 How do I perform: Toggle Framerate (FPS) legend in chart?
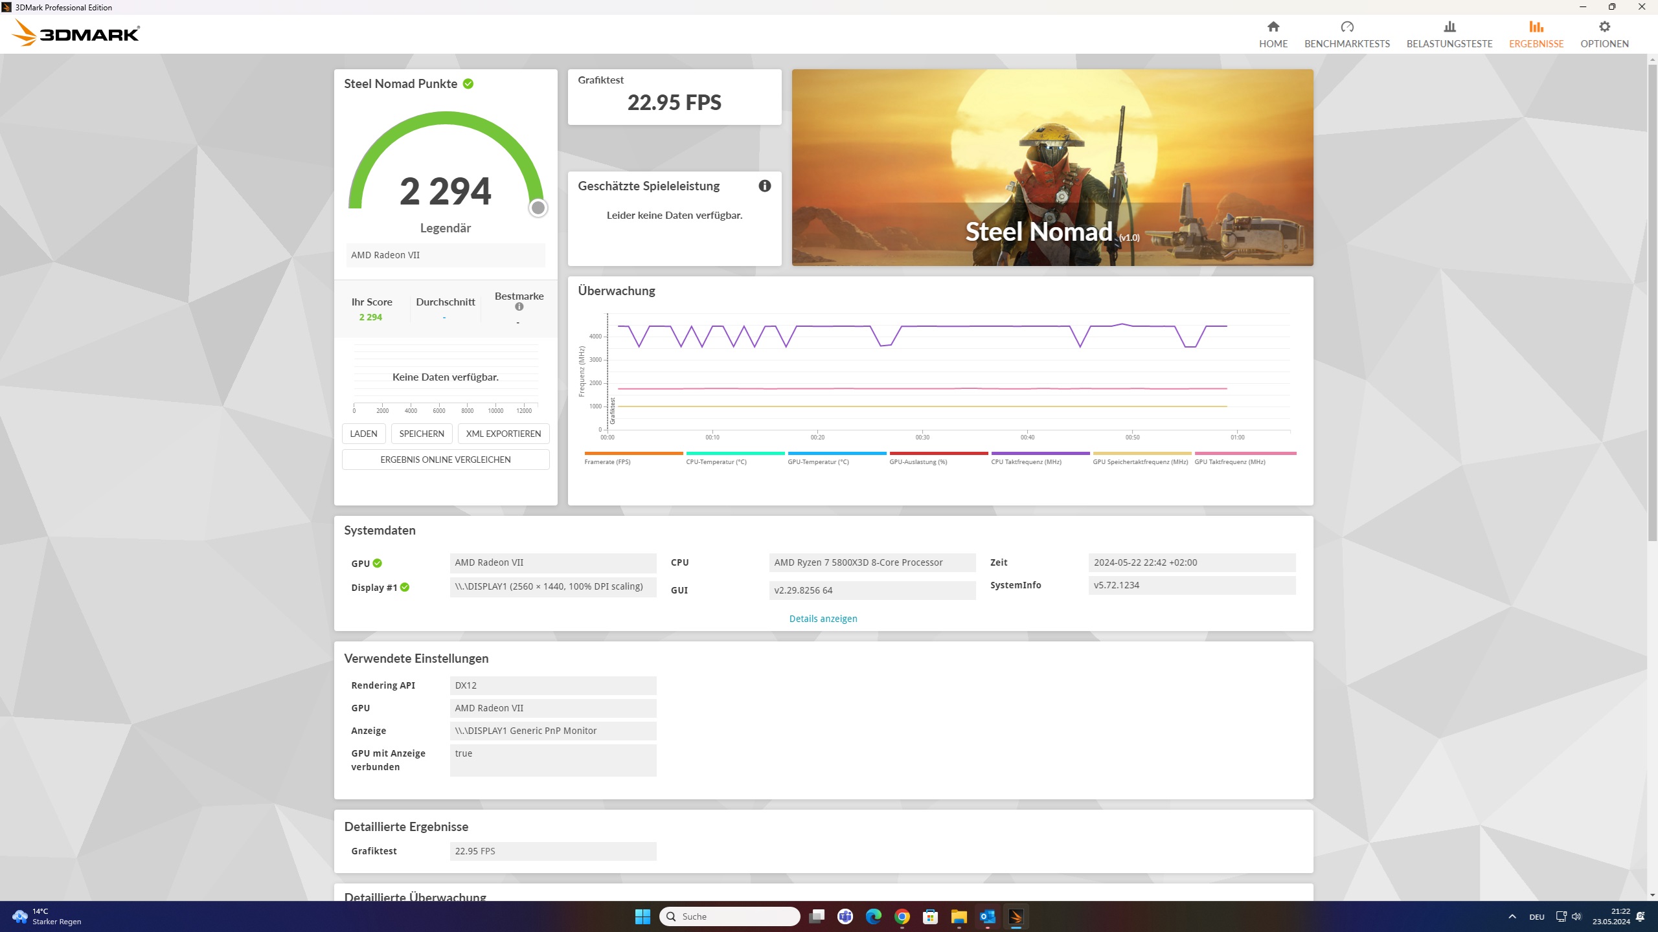(x=607, y=462)
